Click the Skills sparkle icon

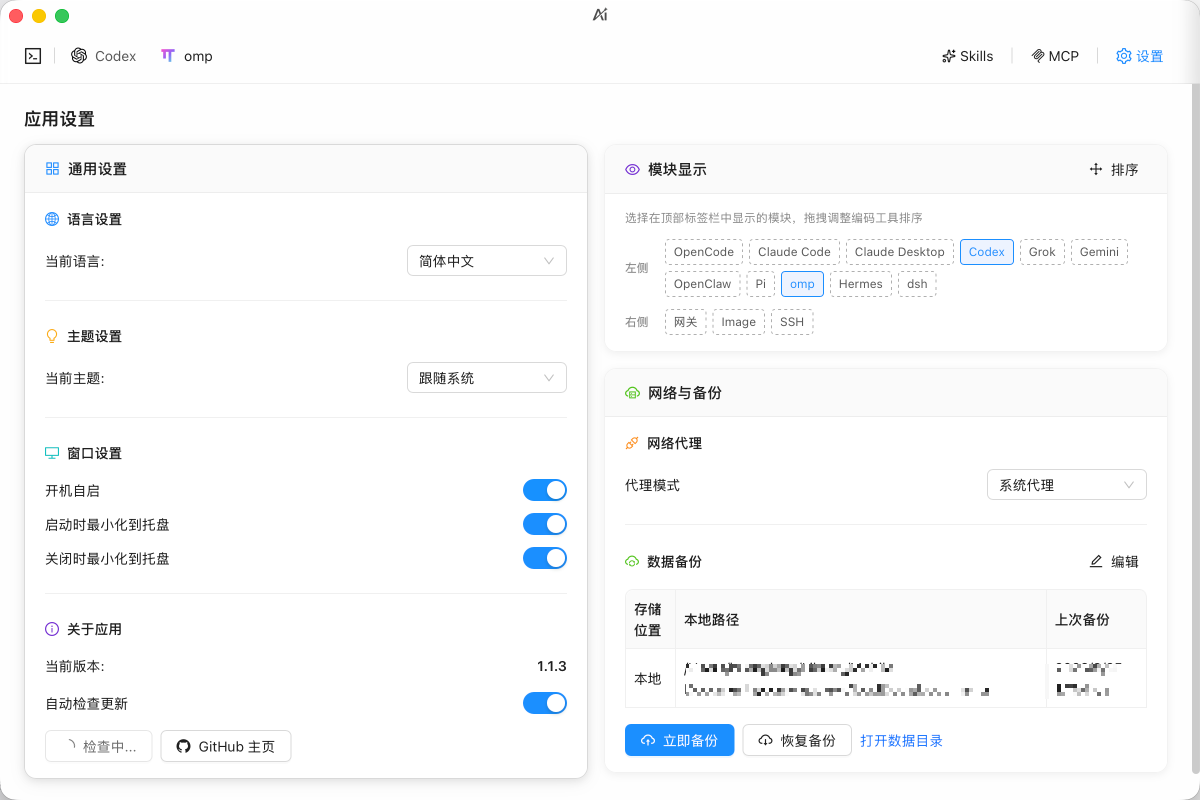coord(948,56)
